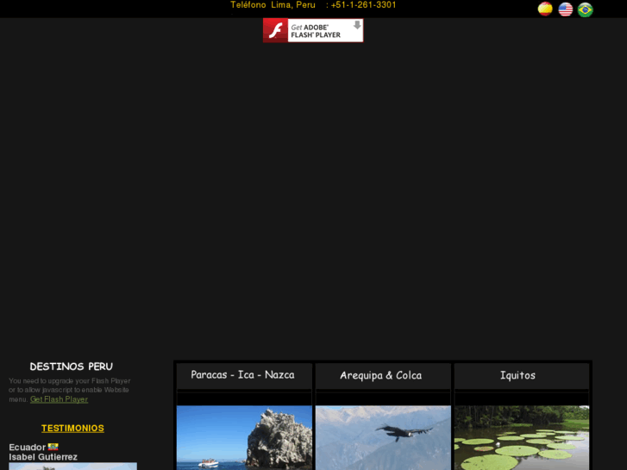627x470 pixels.
Task: Click the DESTINOS PERU heading
Action: [x=72, y=367]
